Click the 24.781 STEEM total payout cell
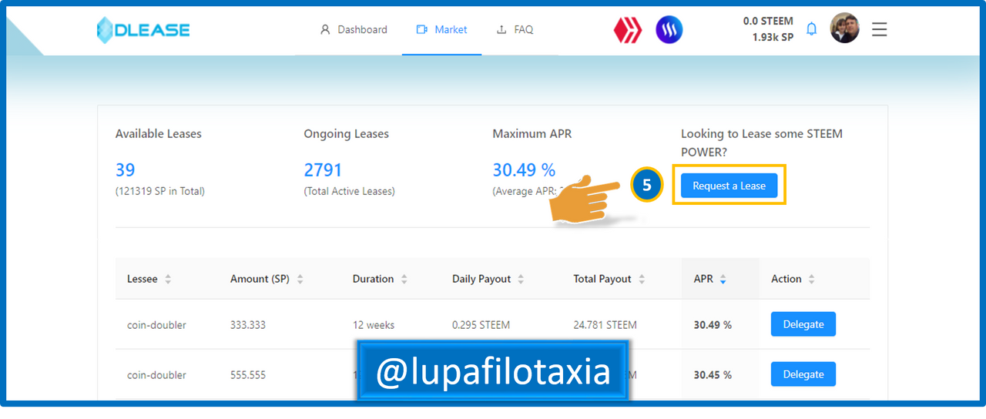The height and width of the screenshot is (419, 986). point(605,325)
